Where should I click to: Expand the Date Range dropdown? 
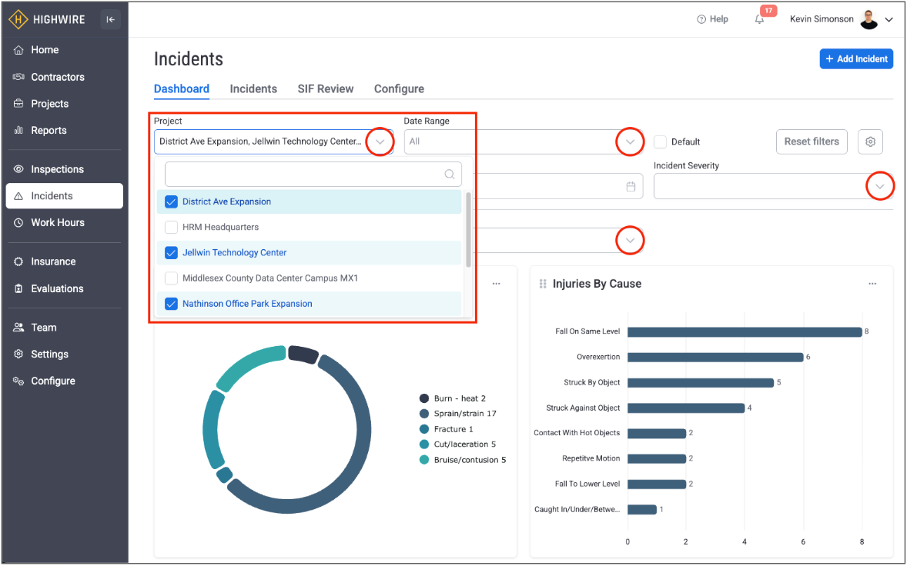pyautogui.click(x=630, y=141)
